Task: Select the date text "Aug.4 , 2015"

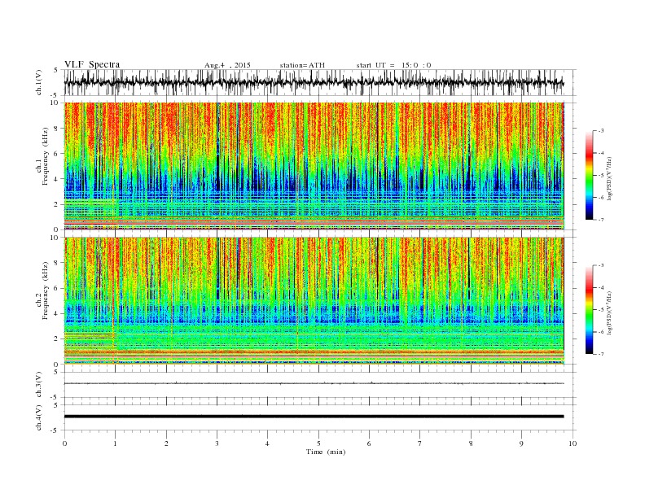Action: point(227,65)
